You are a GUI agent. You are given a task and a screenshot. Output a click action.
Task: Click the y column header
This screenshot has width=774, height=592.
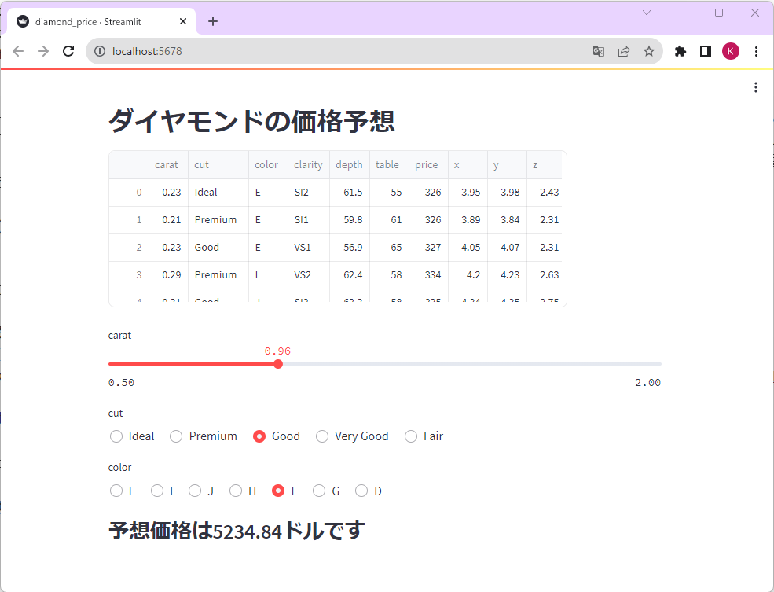pyautogui.click(x=507, y=165)
